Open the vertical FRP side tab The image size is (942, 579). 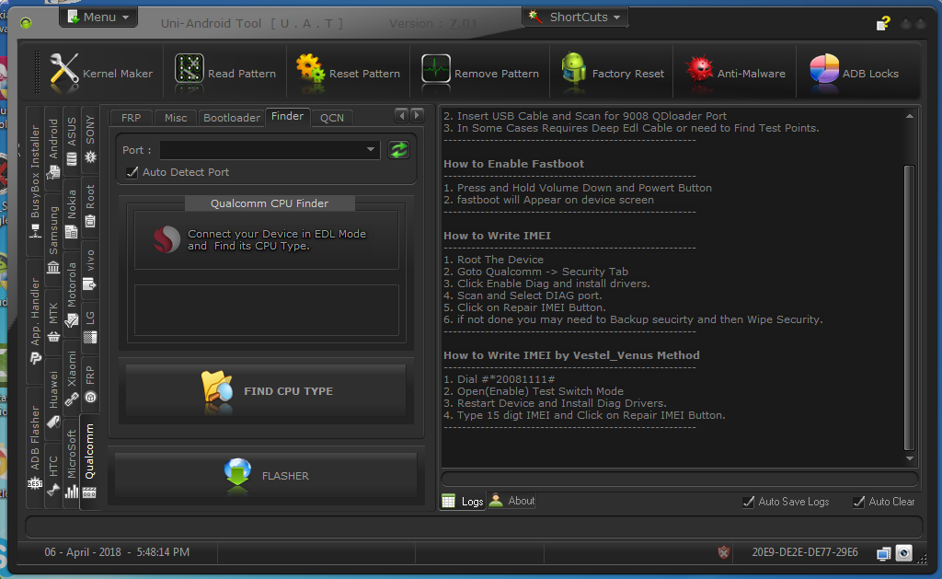(90, 384)
